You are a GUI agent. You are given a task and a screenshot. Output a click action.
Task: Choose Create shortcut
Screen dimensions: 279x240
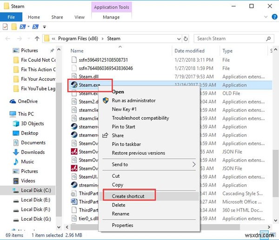128,196
